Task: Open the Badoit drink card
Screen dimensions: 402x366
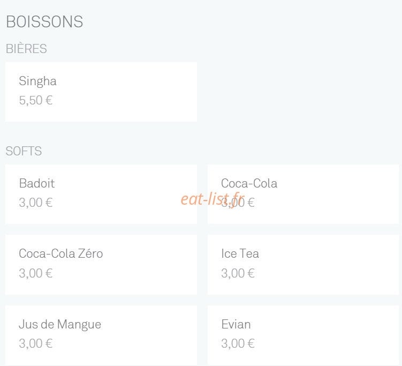Action: pyautogui.click(x=101, y=195)
